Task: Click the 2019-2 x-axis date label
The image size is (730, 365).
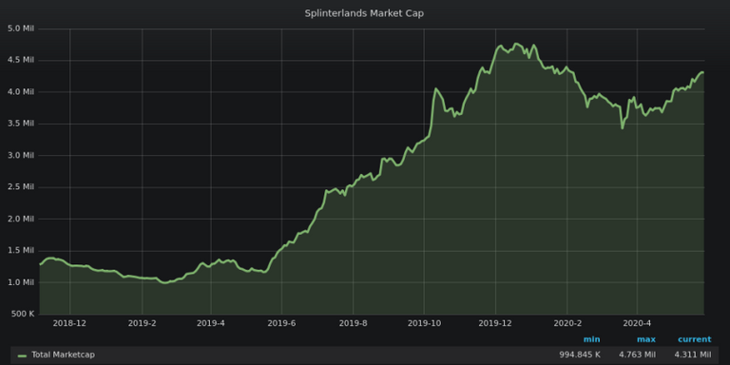Action: [x=142, y=323]
